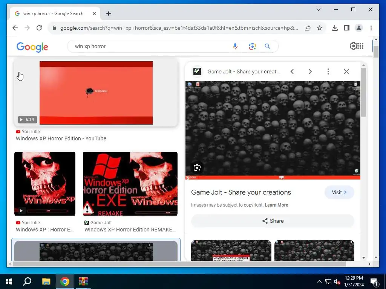Open the right related skulls image
The height and width of the screenshot is (289, 386).
(x=314, y=250)
